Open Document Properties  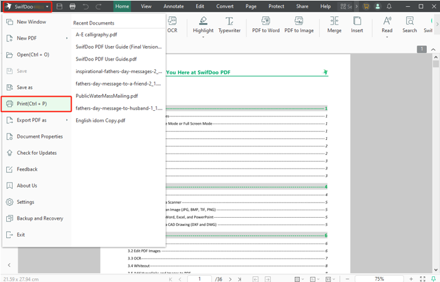(36, 137)
